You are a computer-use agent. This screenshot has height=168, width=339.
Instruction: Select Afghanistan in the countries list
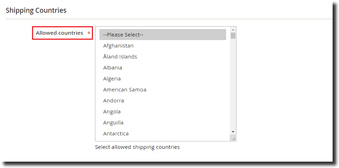point(119,46)
